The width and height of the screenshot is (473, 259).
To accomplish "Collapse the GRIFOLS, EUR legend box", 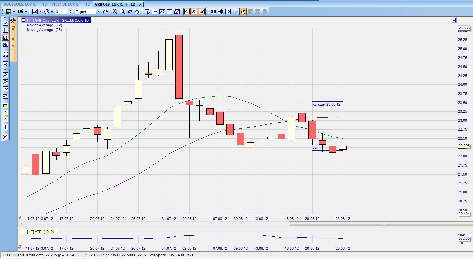I will point(23,20).
